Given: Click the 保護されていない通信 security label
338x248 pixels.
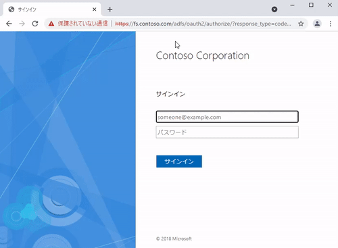Looking at the screenshot, I should [82, 24].
